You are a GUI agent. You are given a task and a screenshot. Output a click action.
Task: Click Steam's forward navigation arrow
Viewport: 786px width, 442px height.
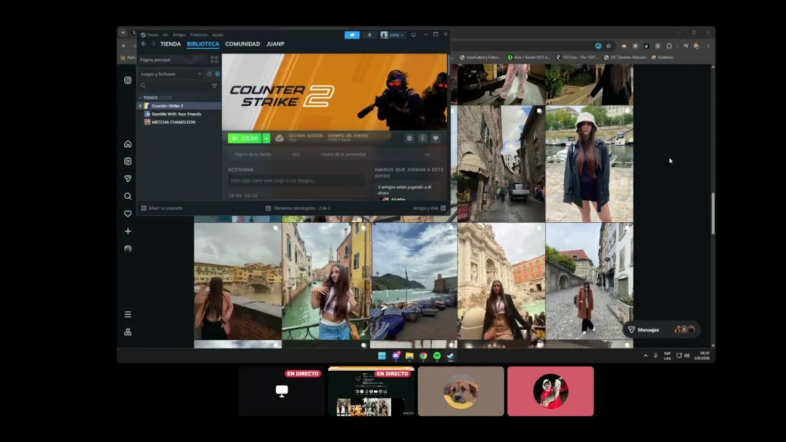coord(153,44)
